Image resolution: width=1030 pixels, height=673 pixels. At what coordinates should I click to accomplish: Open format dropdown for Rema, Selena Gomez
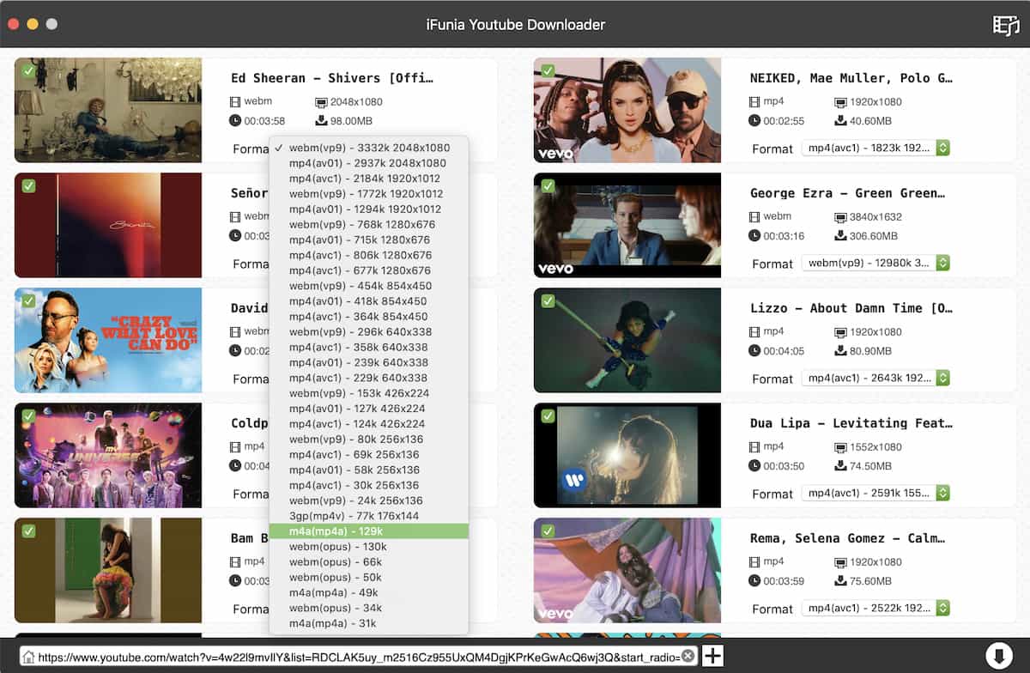pyautogui.click(x=875, y=609)
